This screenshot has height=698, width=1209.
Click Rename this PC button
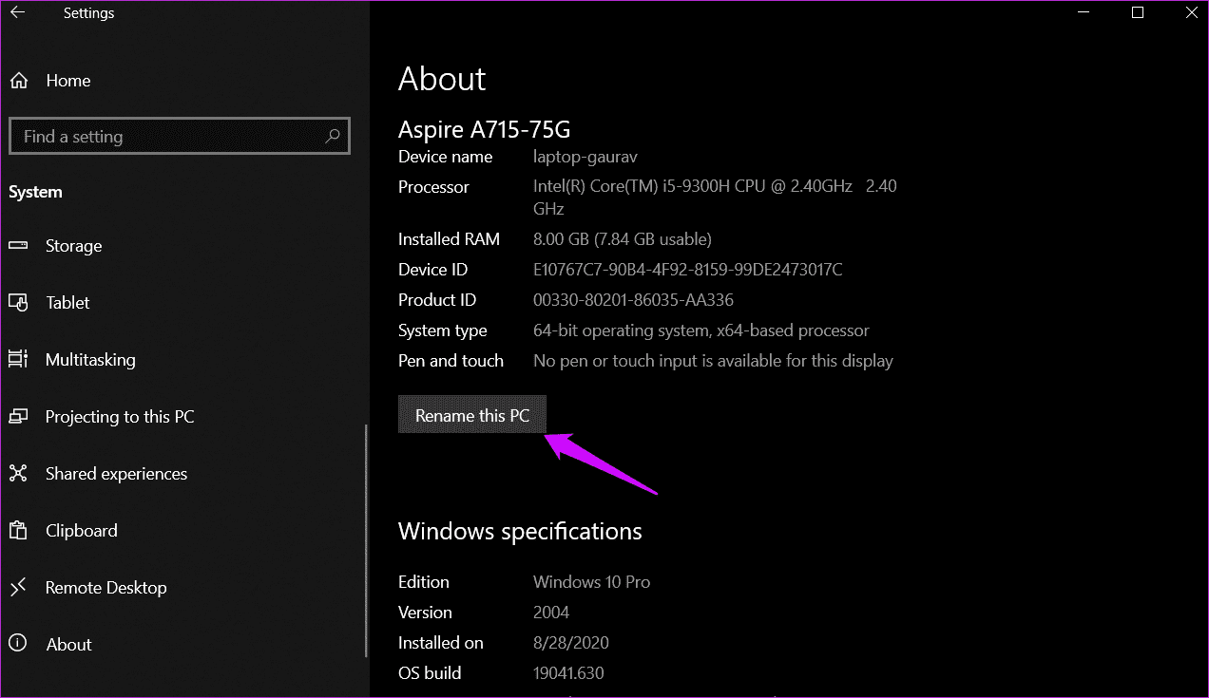[x=472, y=415]
